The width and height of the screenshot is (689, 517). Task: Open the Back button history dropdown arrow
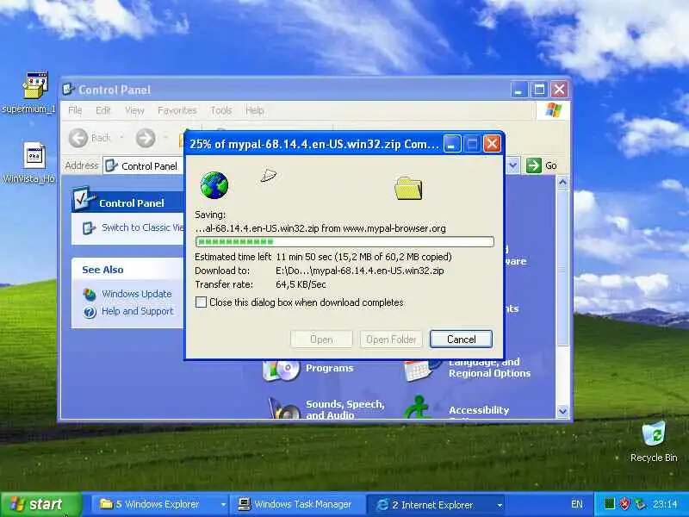[121, 138]
